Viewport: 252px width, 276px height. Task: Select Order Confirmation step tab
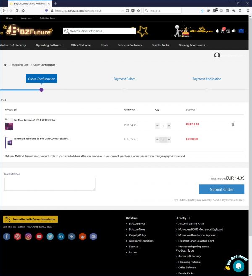click(42, 79)
